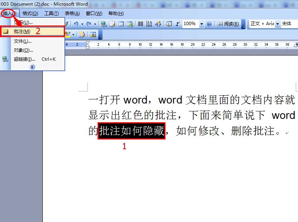
Task: Open the Redo history dropdown arrow
Action: (95, 24)
